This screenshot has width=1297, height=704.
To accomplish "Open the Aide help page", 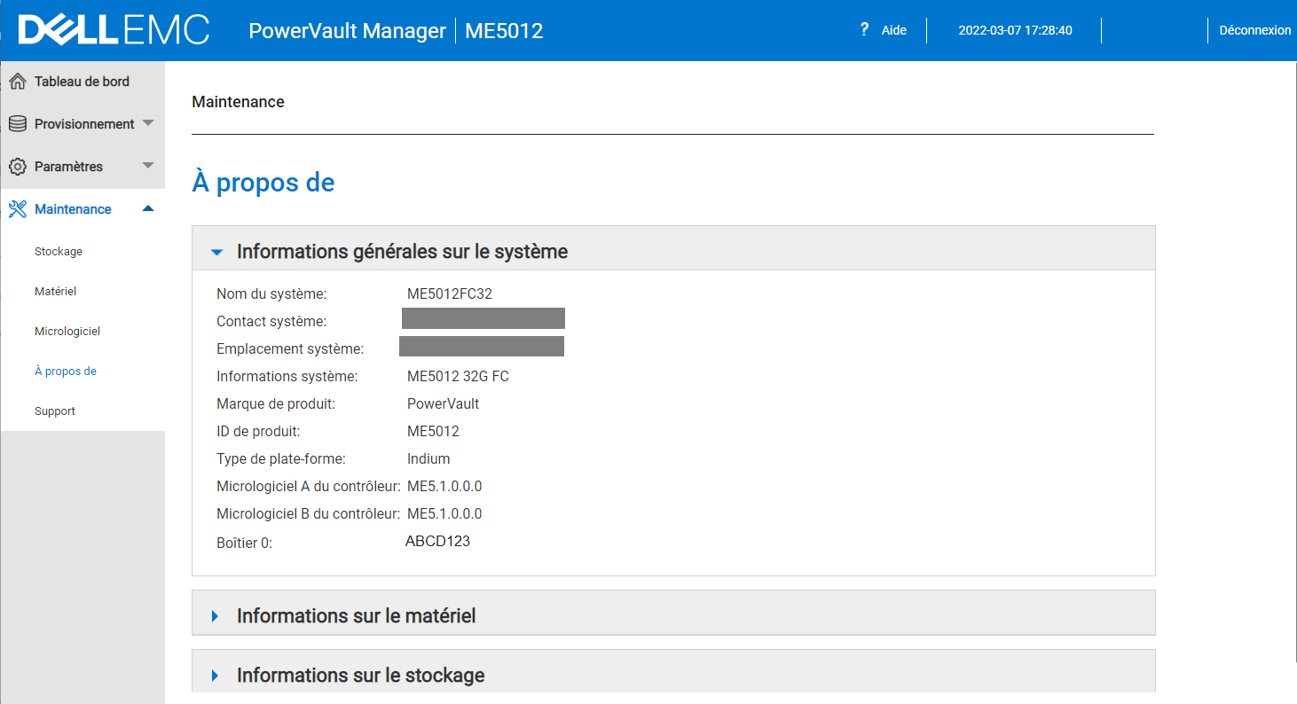I will pos(893,29).
